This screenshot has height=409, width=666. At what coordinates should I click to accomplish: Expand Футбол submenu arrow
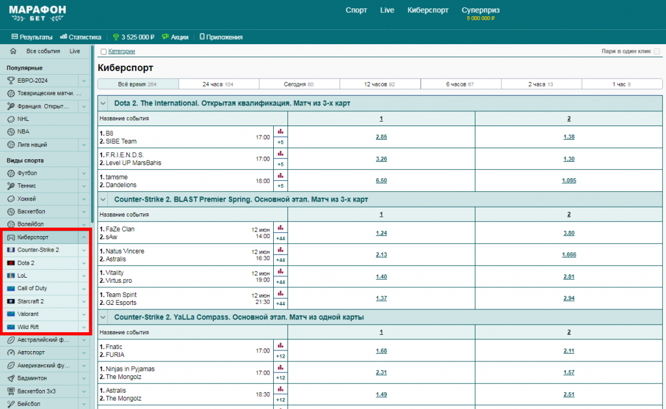(84, 173)
